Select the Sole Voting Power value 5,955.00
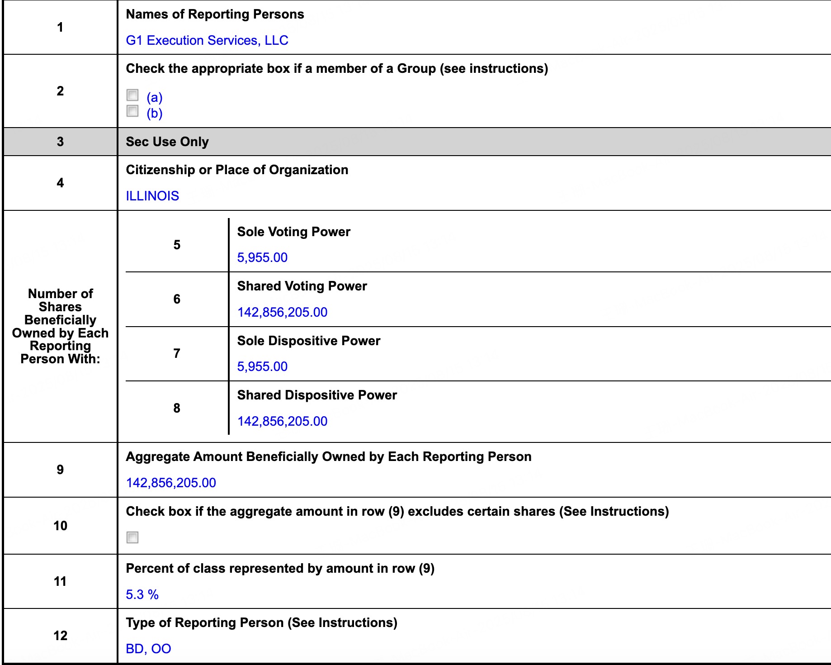 click(262, 257)
